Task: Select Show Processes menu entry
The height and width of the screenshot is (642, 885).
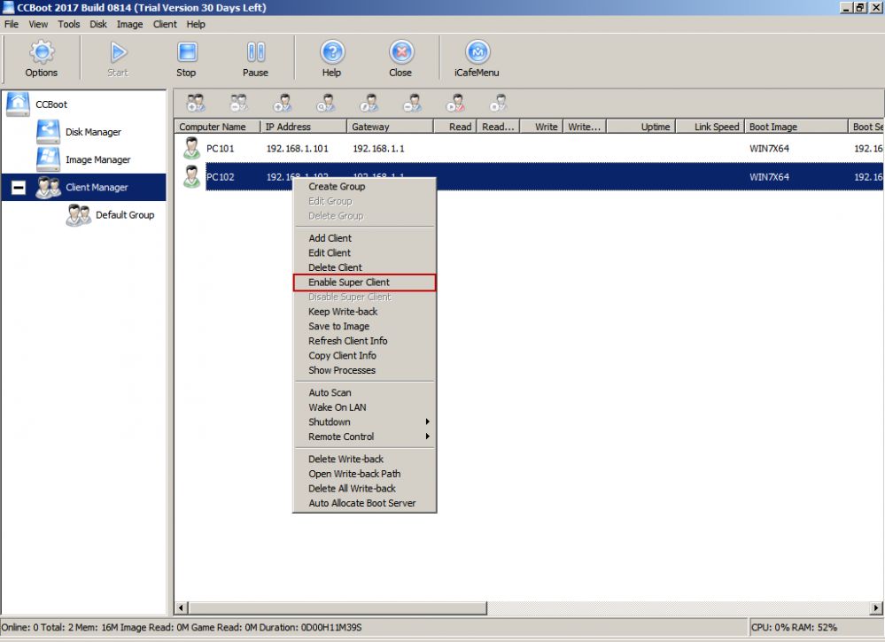Action: pyautogui.click(x=365, y=370)
